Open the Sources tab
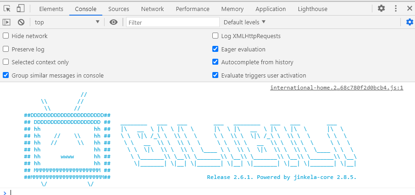The image size is (415, 195). (x=119, y=9)
